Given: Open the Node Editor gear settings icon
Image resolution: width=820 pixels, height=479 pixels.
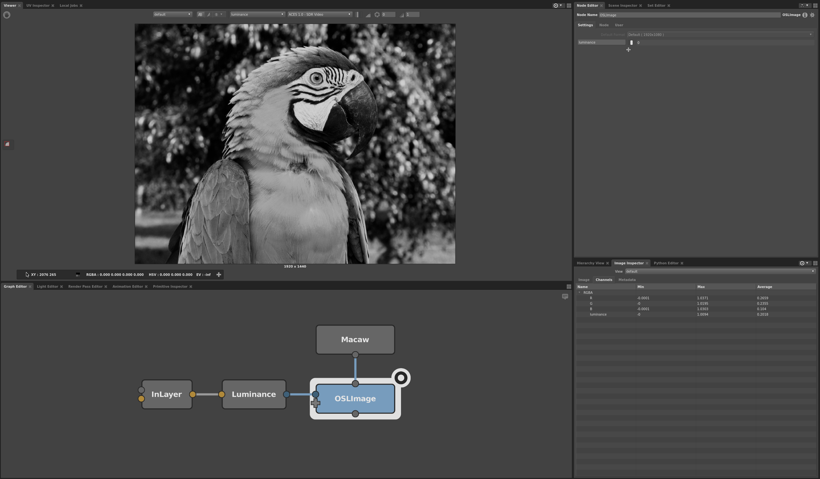Looking at the screenshot, I should coord(812,15).
